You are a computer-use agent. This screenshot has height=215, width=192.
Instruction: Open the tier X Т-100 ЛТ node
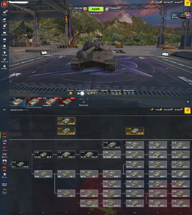(180, 203)
